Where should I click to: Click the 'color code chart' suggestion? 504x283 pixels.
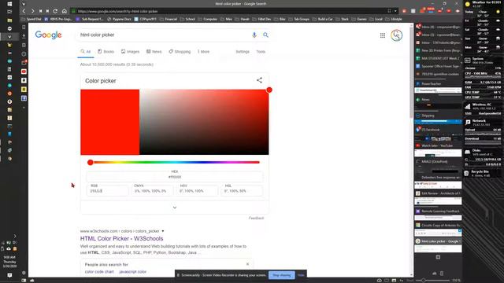click(x=99, y=272)
